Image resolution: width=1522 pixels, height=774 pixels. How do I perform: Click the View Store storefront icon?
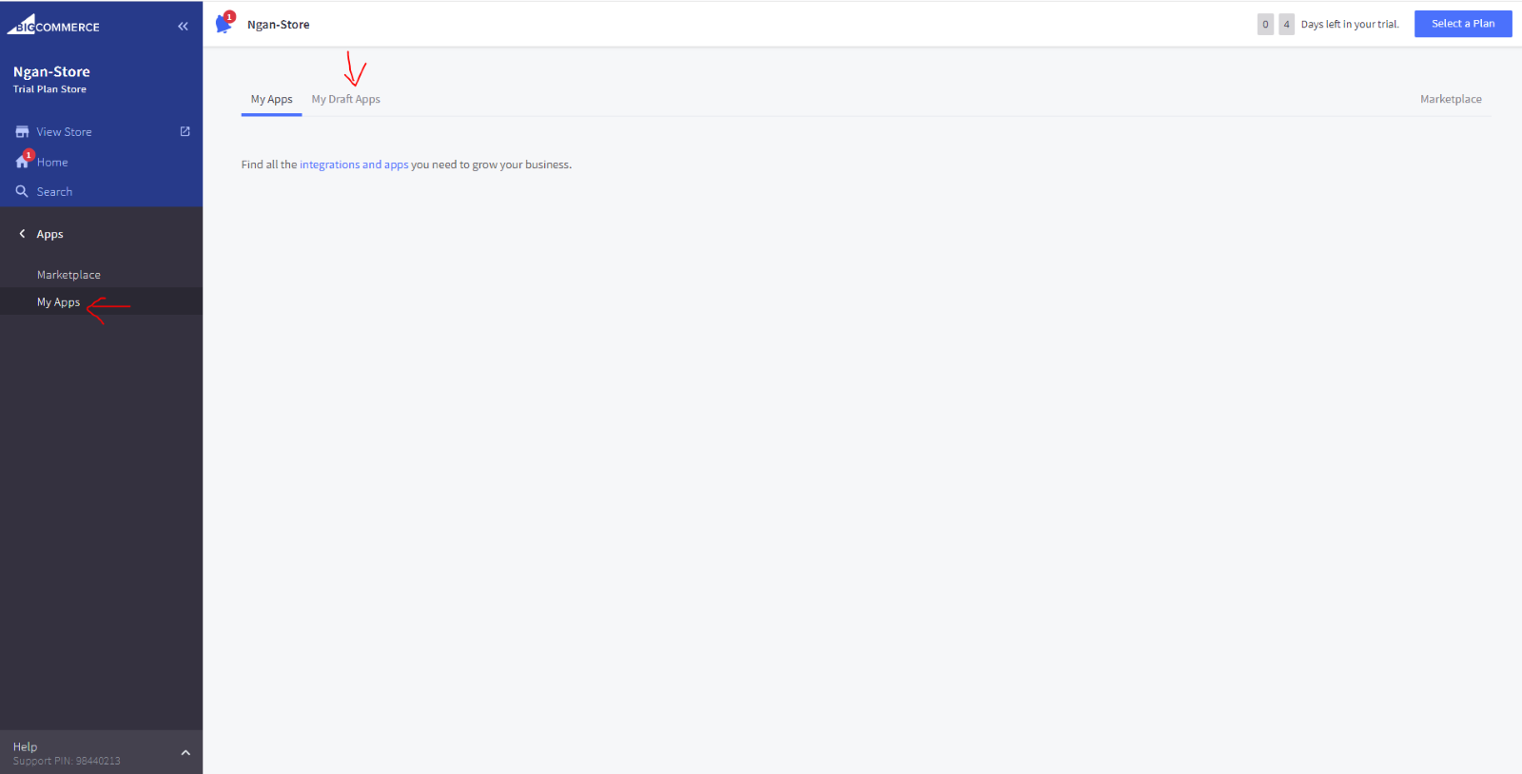pos(22,132)
